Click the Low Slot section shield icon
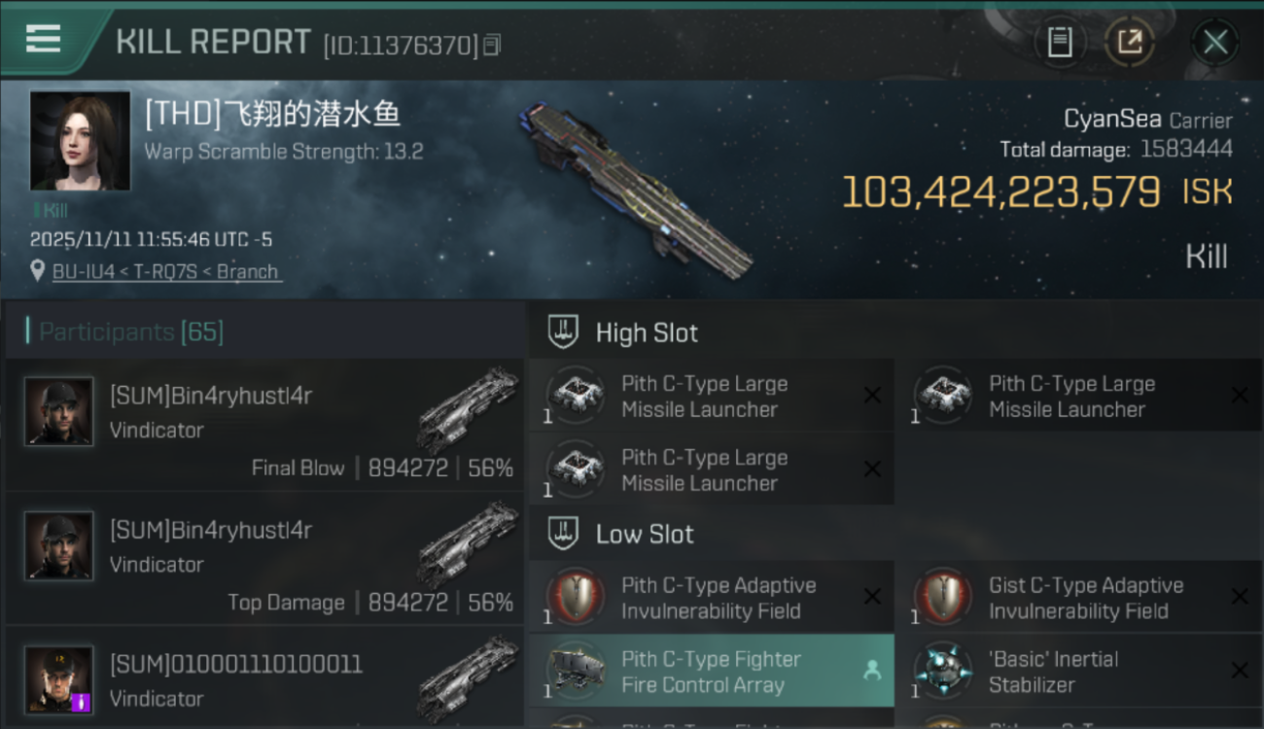1264x729 pixels. pyautogui.click(x=564, y=534)
